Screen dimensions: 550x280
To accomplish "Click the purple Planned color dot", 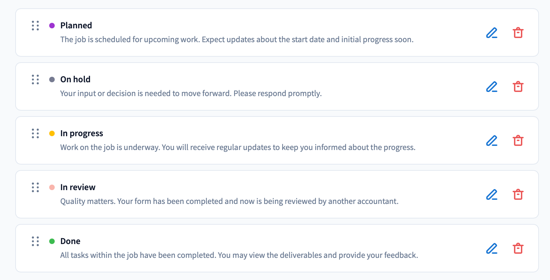I will point(52,26).
